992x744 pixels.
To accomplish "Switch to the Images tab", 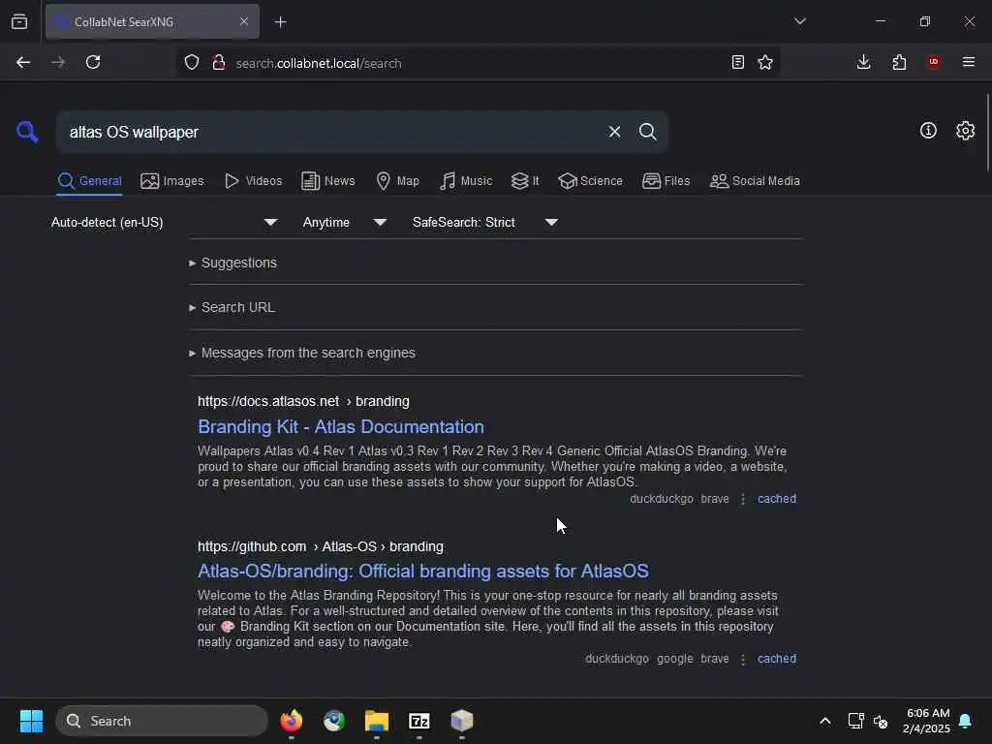I will (x=172, y=181).
